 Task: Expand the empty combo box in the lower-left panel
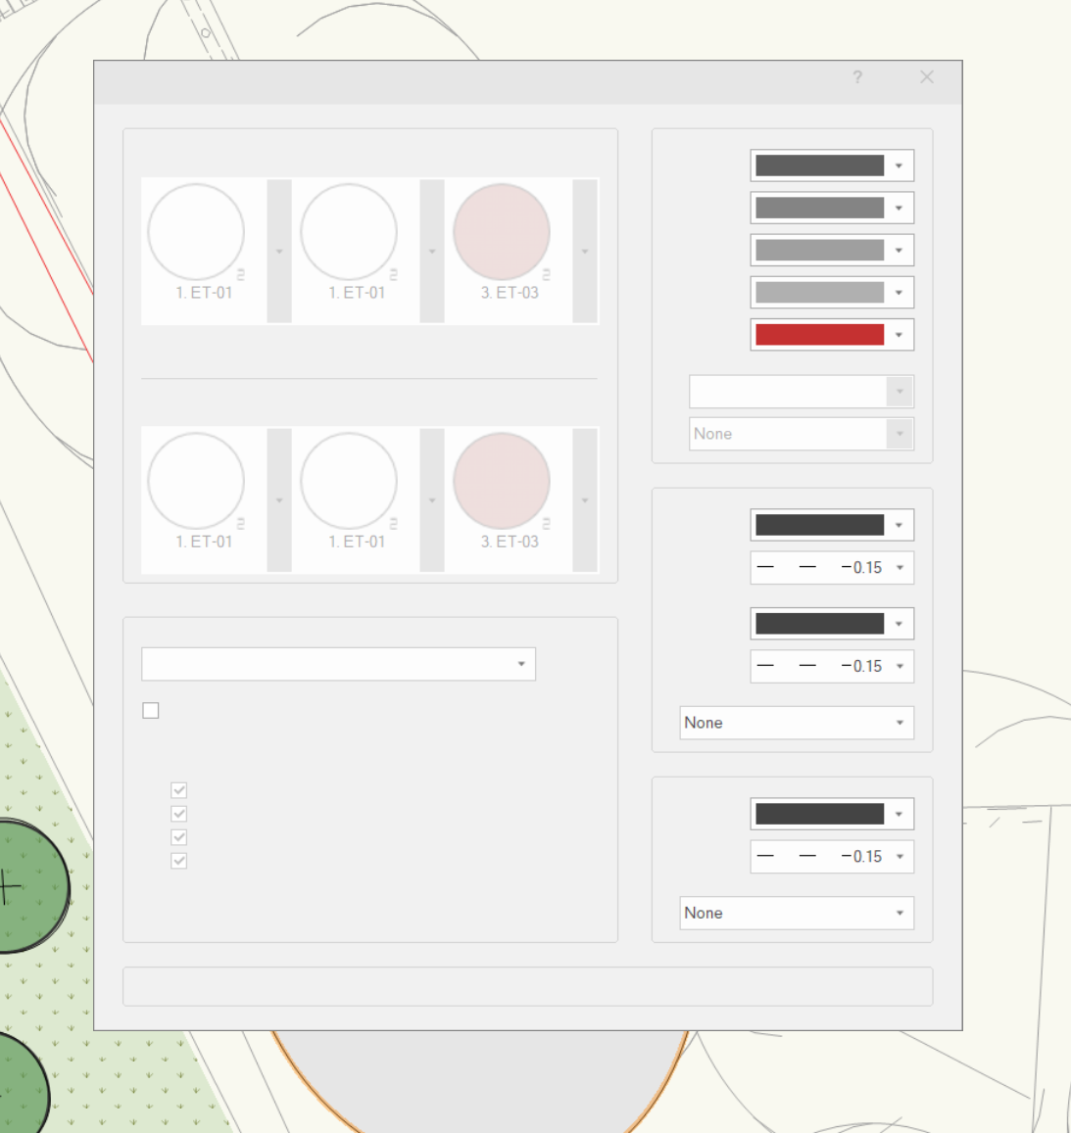coord(338,664)
